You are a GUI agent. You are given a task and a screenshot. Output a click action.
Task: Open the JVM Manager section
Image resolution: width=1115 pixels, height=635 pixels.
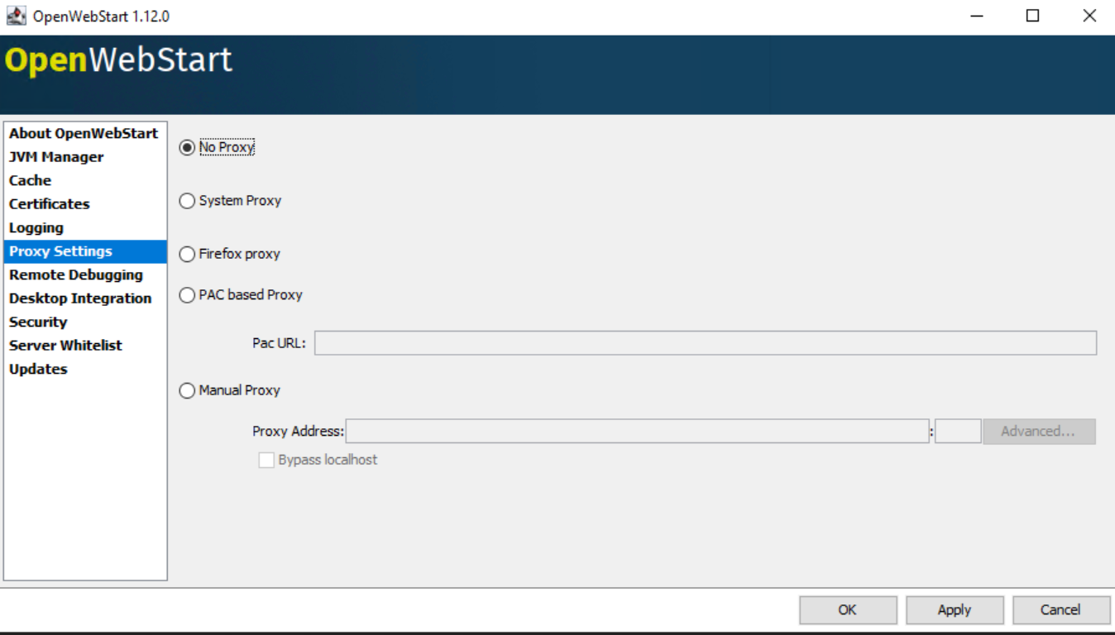point(55,156)
